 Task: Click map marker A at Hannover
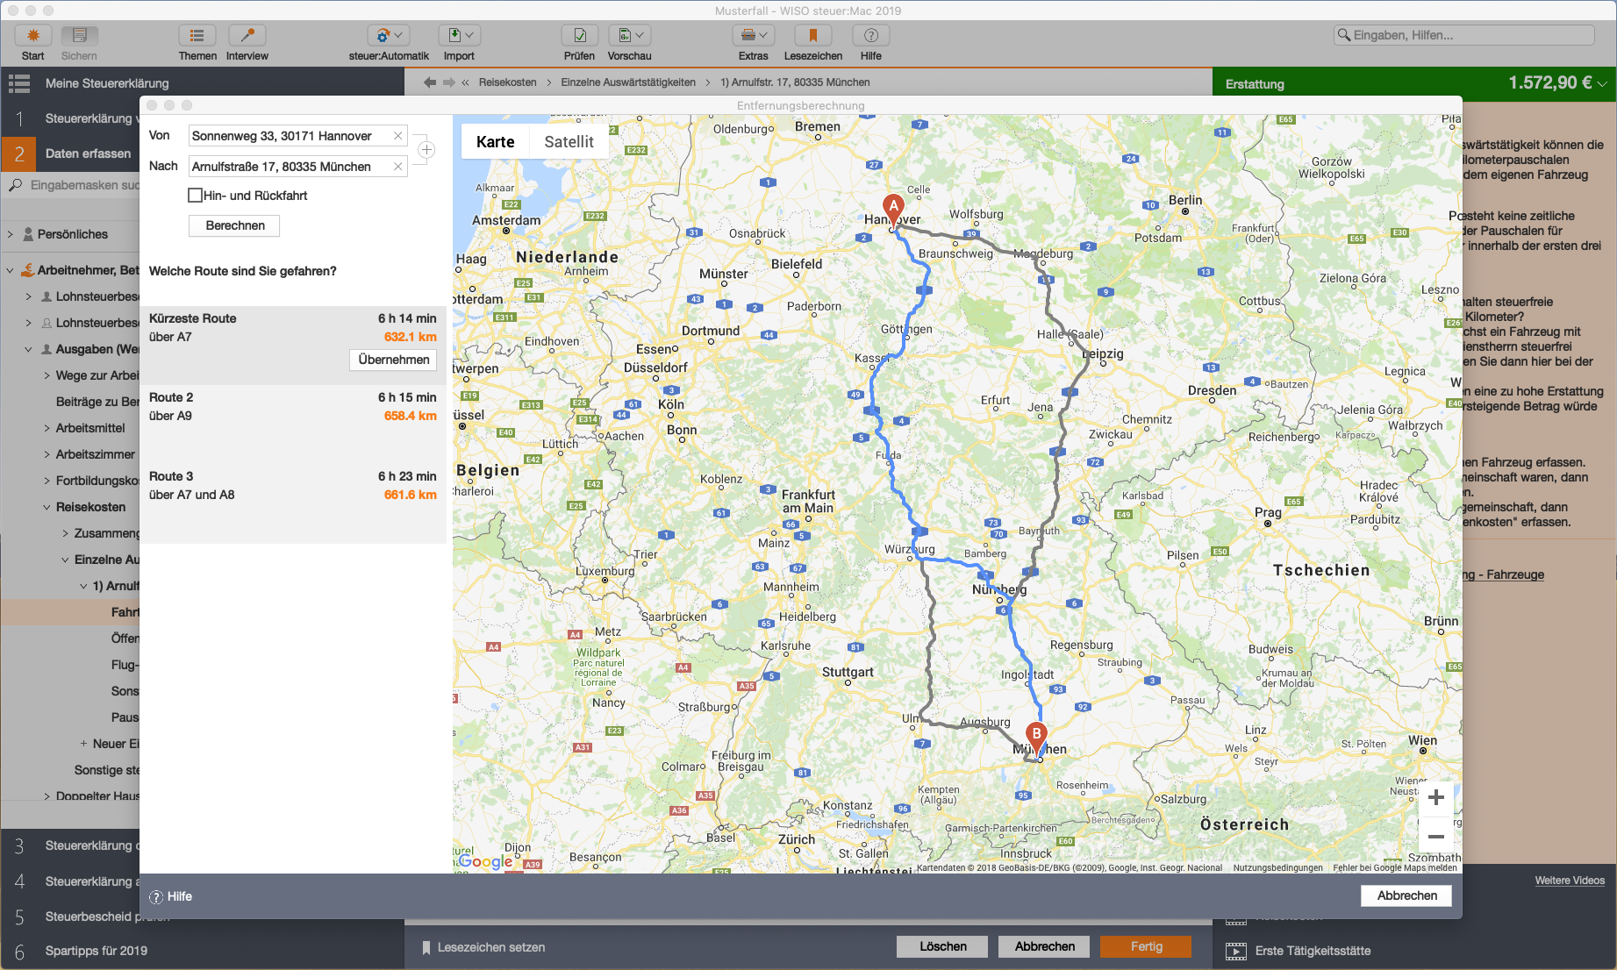893,210
